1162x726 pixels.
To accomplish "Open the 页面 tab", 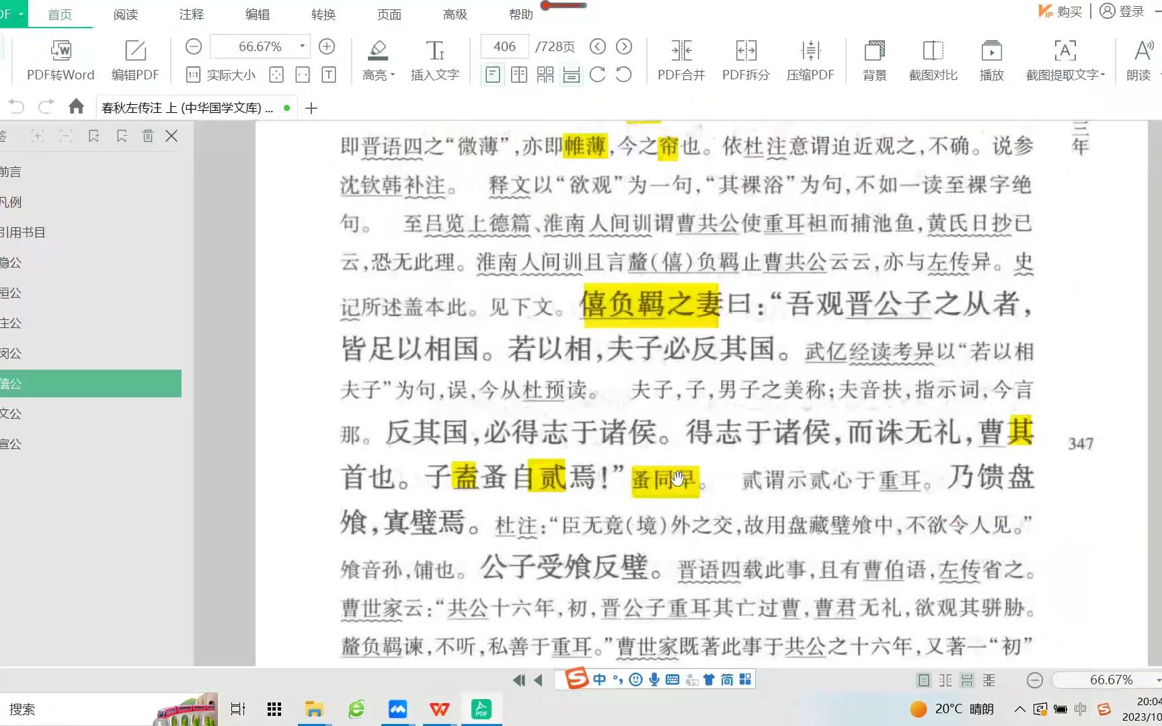I will pyautogui.click(x=389, y=14).
